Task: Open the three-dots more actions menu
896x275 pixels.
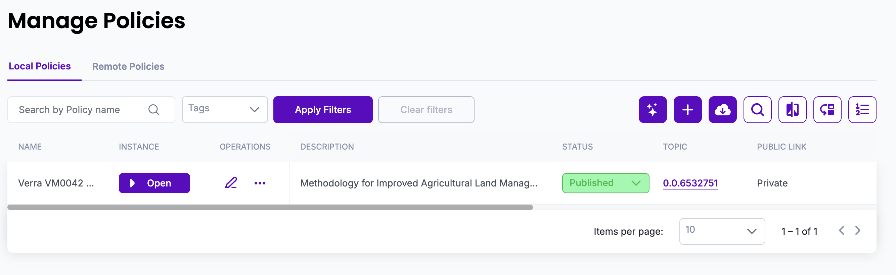Action: point(260,183)
